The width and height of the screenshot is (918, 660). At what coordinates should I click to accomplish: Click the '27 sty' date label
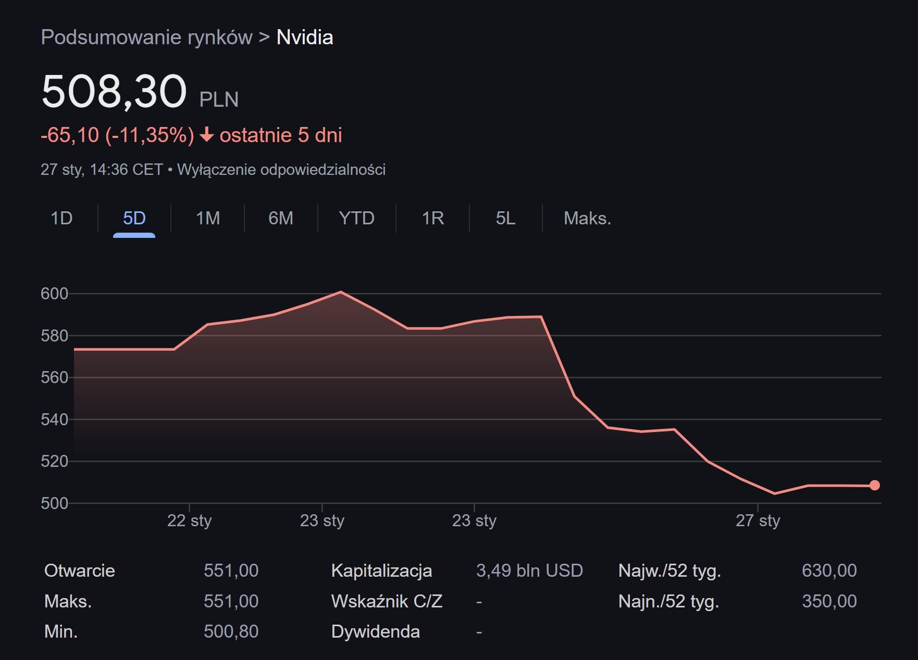(758, 521)
